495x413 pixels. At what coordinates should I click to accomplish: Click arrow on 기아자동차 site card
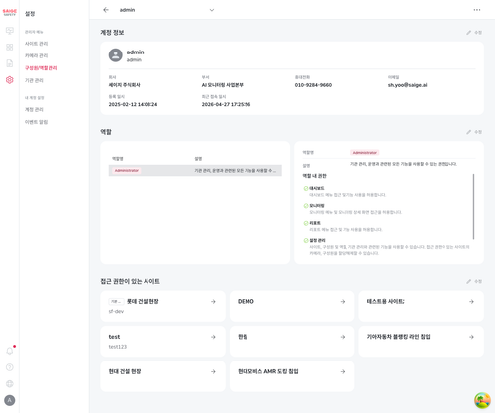[471, 337]
